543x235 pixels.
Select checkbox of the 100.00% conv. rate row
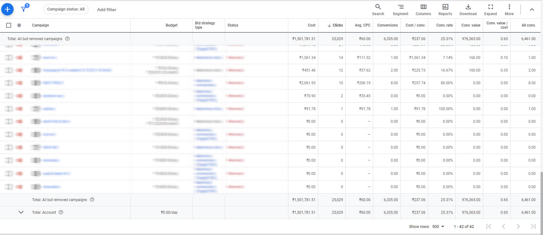coord(9,109)
